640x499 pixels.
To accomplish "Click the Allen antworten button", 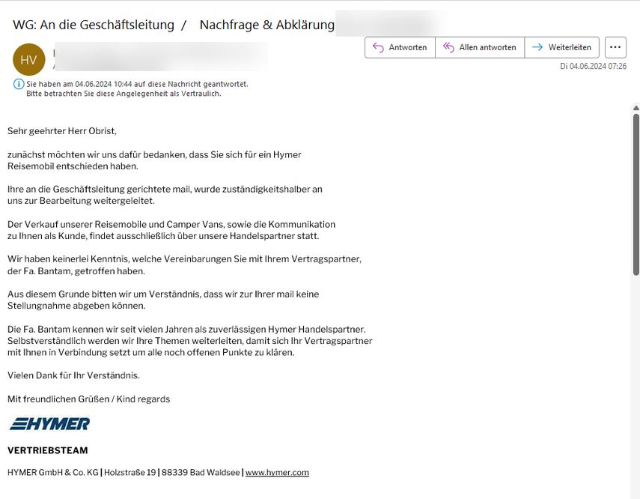I will (480, 47).
